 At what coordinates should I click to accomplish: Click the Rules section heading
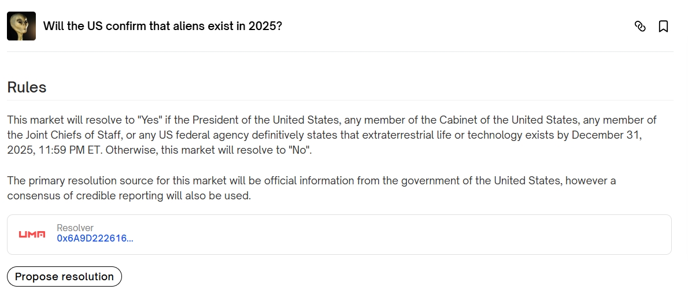[x=27, y=87]
